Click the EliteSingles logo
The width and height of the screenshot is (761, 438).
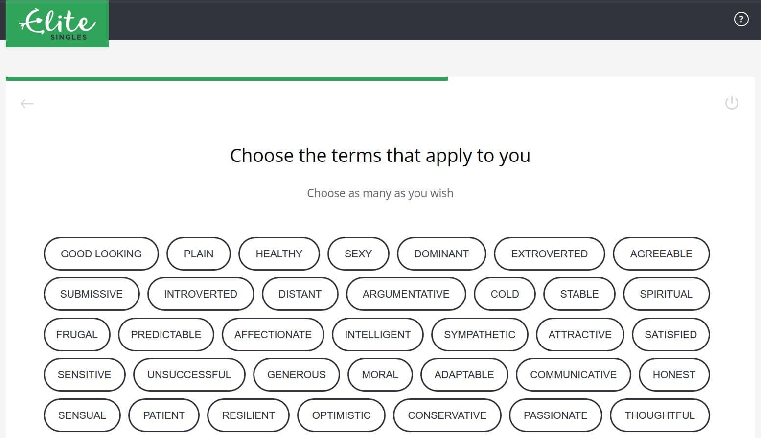[x=57, y=23]
